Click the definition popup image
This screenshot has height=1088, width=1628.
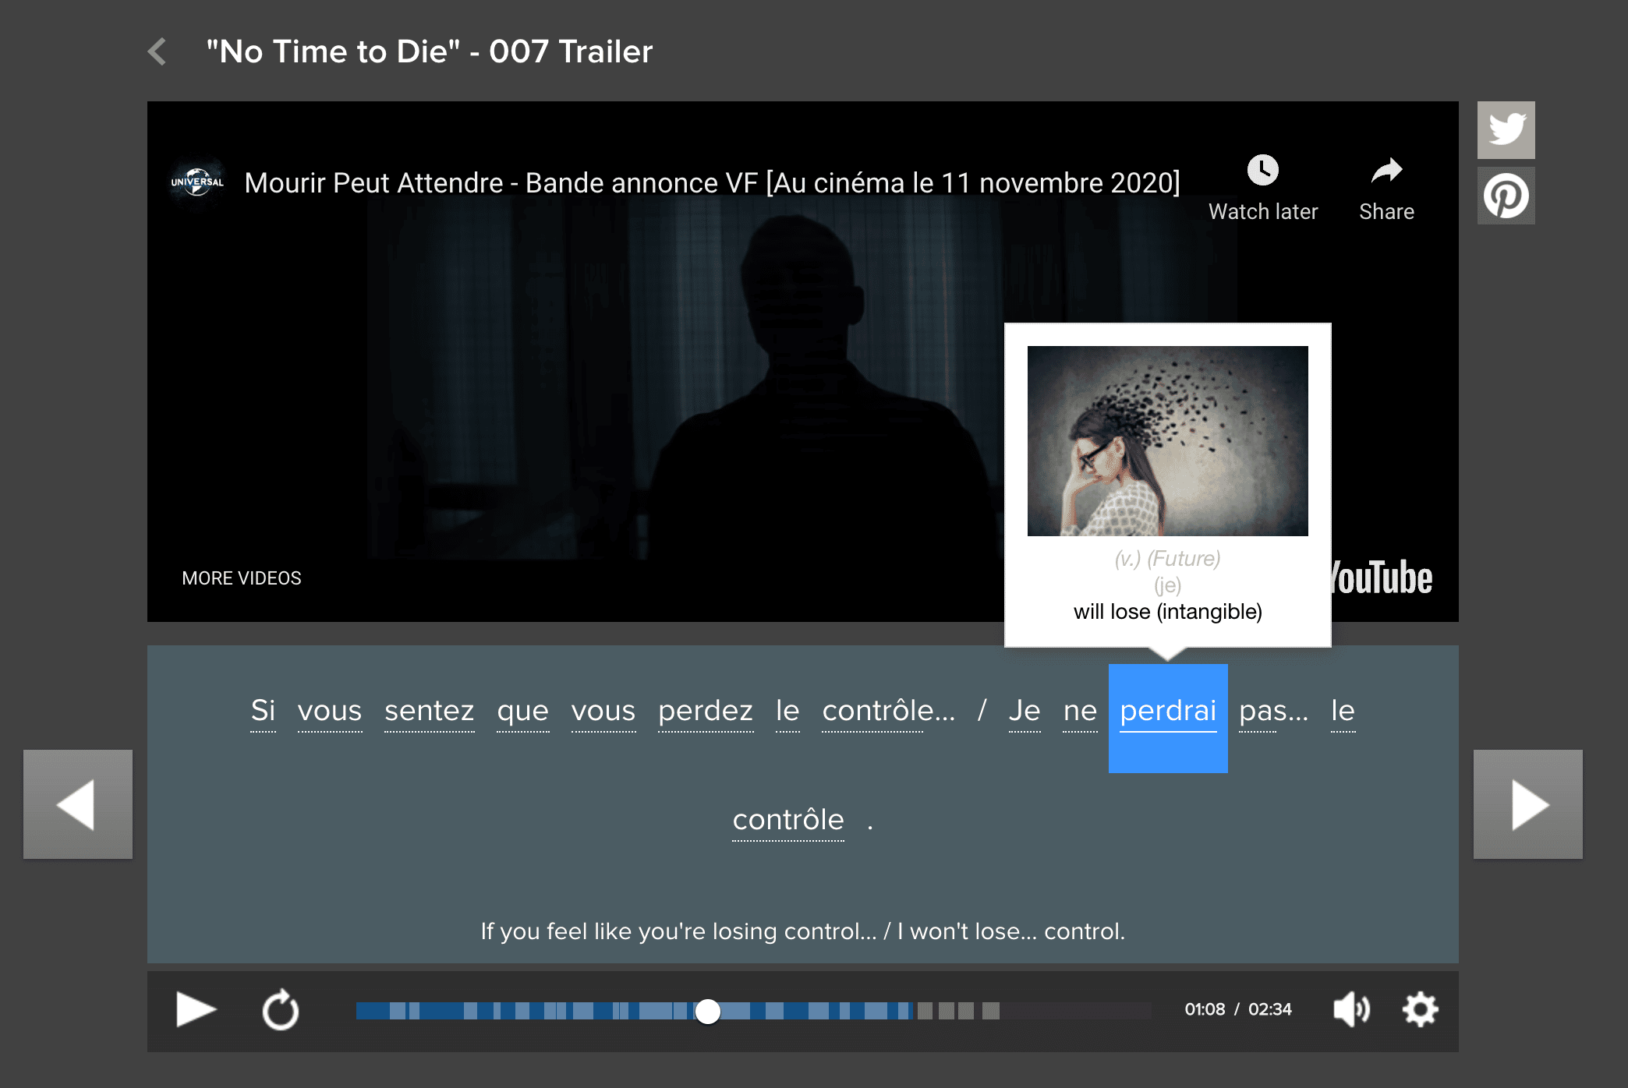[1167, 441]
